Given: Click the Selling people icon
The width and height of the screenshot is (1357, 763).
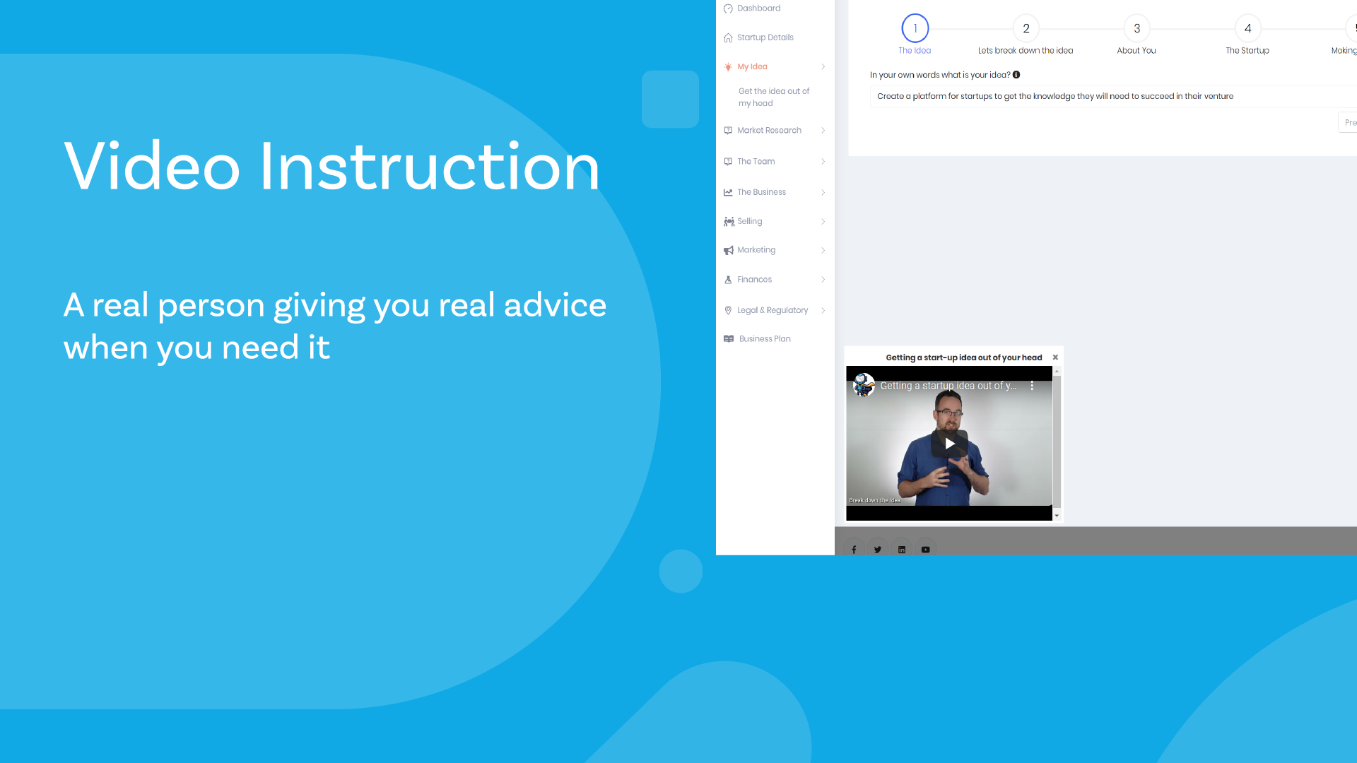Looking at the screenshot, I should (x=729, y=222).
